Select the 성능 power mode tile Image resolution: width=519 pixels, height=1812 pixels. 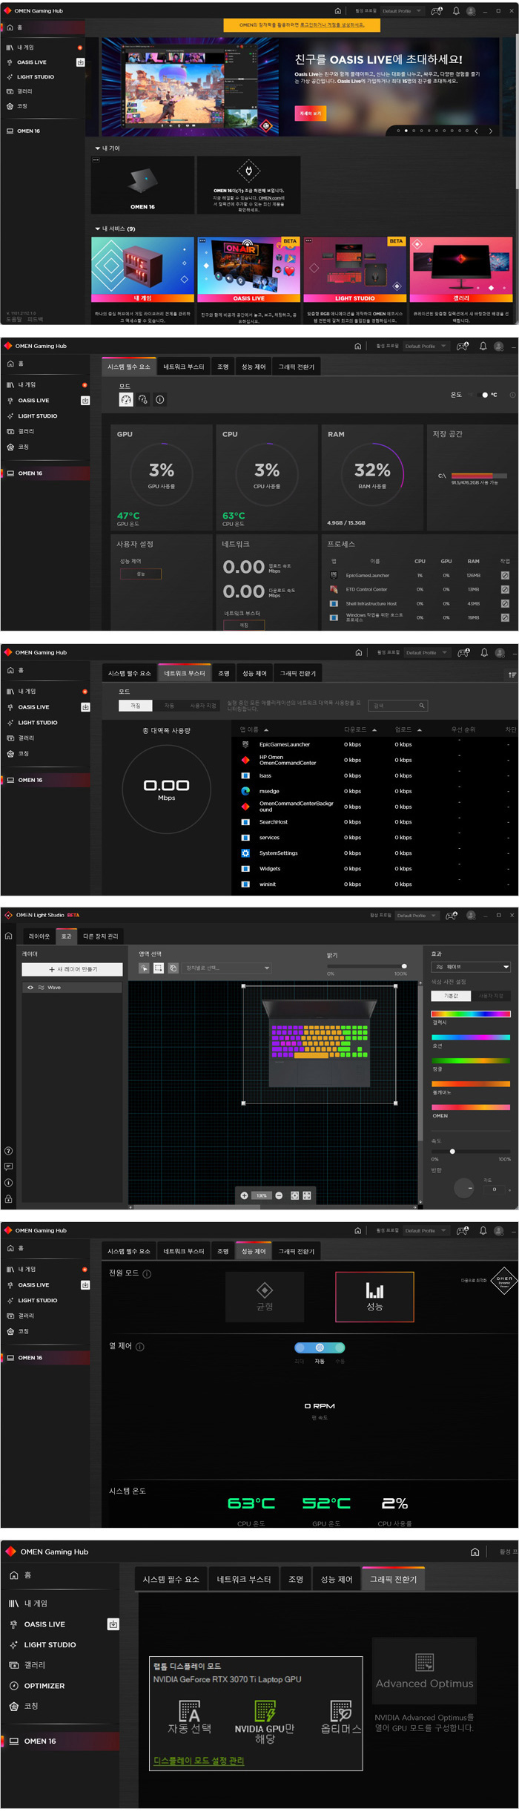point(374,1297)
